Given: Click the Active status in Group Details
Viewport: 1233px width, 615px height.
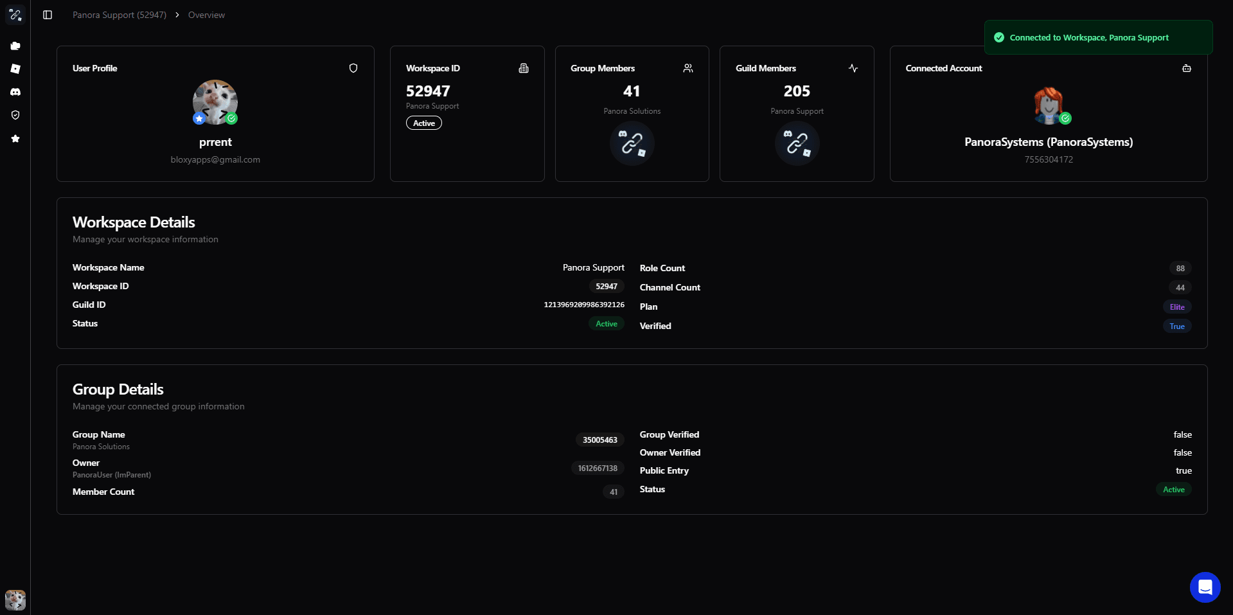Looking at the screenshot, I should (1174, 489).
